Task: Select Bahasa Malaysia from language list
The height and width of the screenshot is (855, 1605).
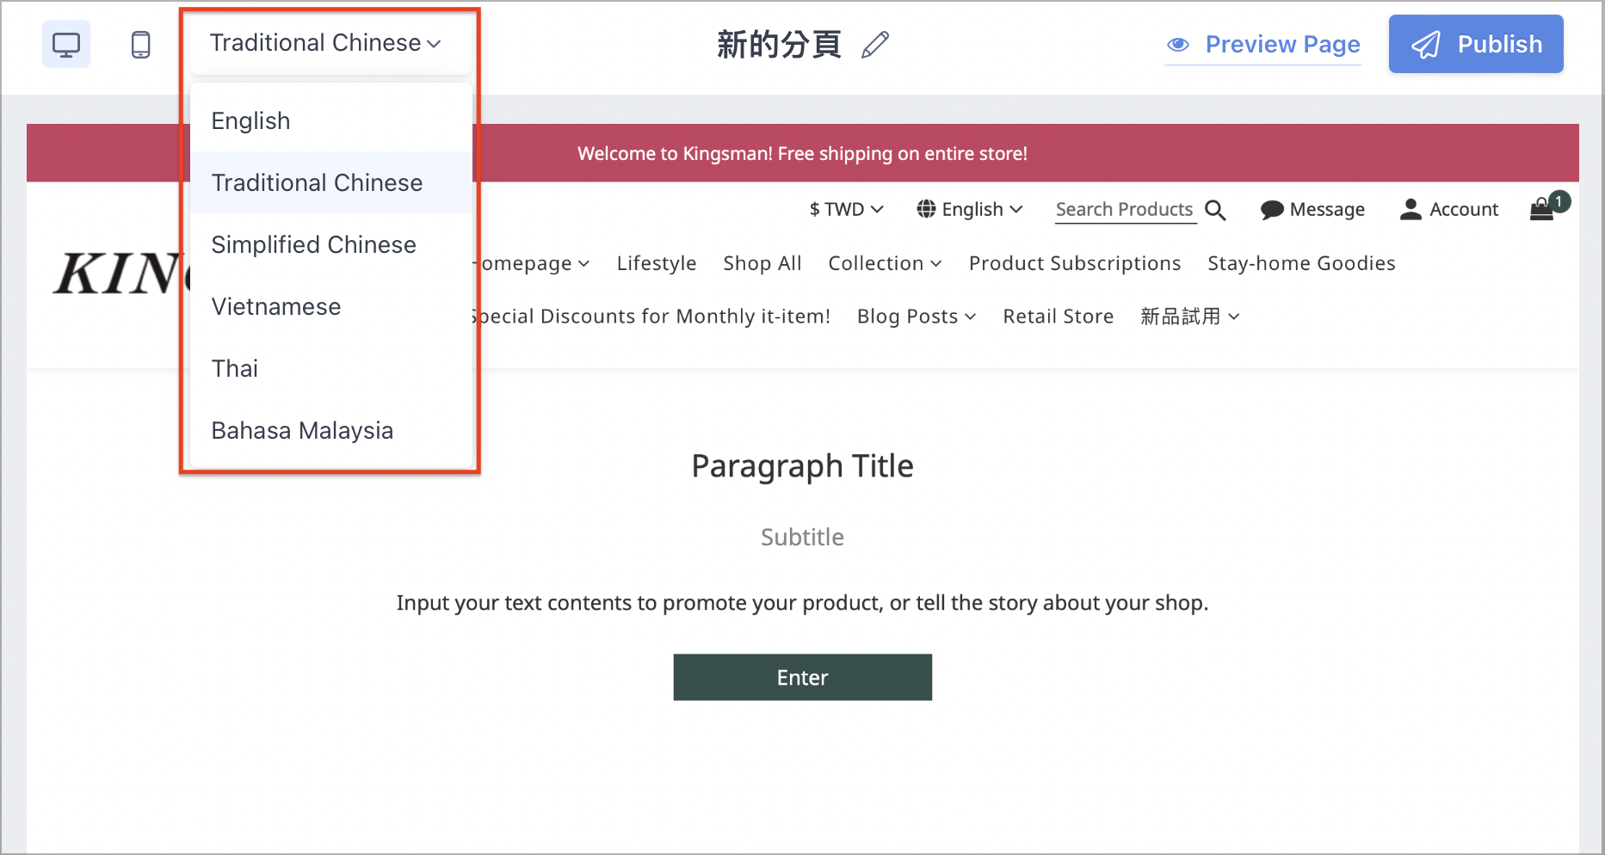Action: (x=331, y=430)
